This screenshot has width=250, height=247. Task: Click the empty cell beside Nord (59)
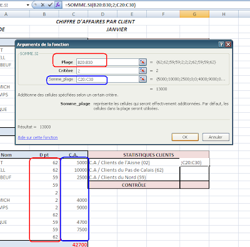tap(194, 177)
